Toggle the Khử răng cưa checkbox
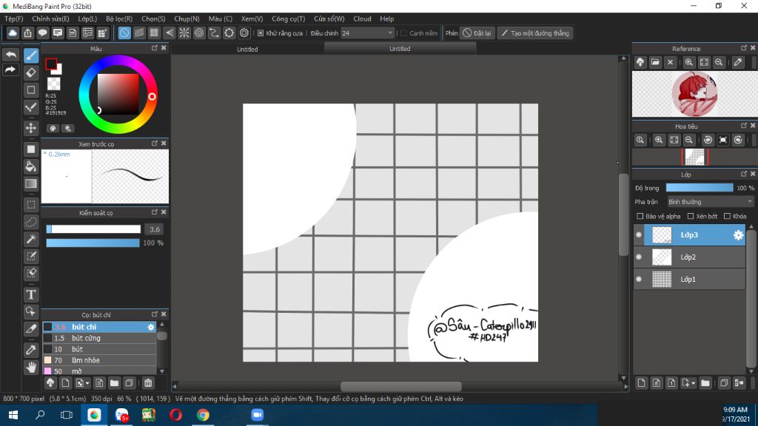This screenshot has height=426, width=758. pyautogui.click(x=261, y=33)
